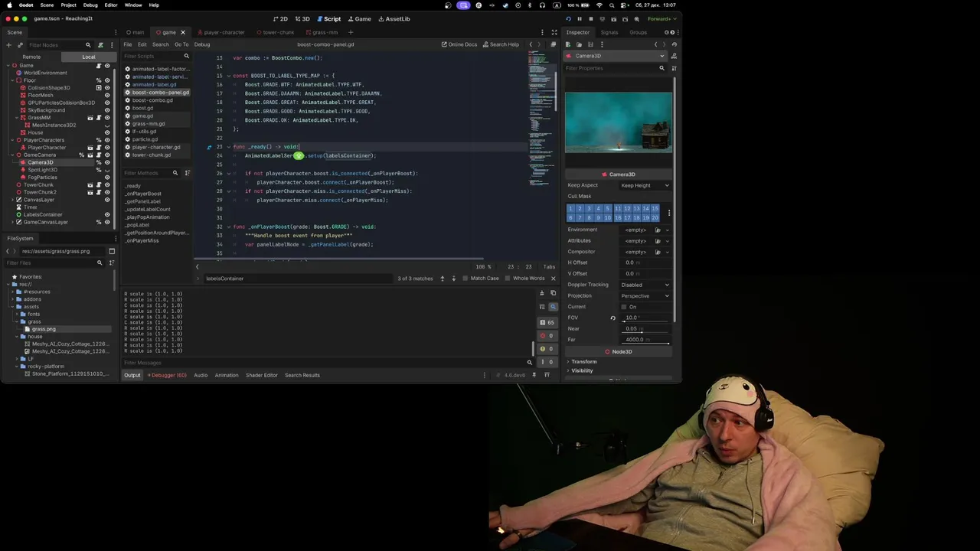Load resource folder icon in Inspector

(x=579, y=44)
